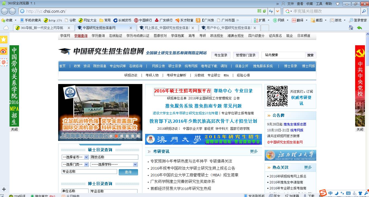Viewport: 369px width, 197px height.
Task: Click the 管理部门登录 button
Action: pyautogui.click(x=246, y=55)
